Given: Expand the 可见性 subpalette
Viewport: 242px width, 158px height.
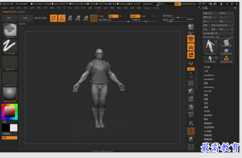Looking at the screenshot, I should (207, 111).
